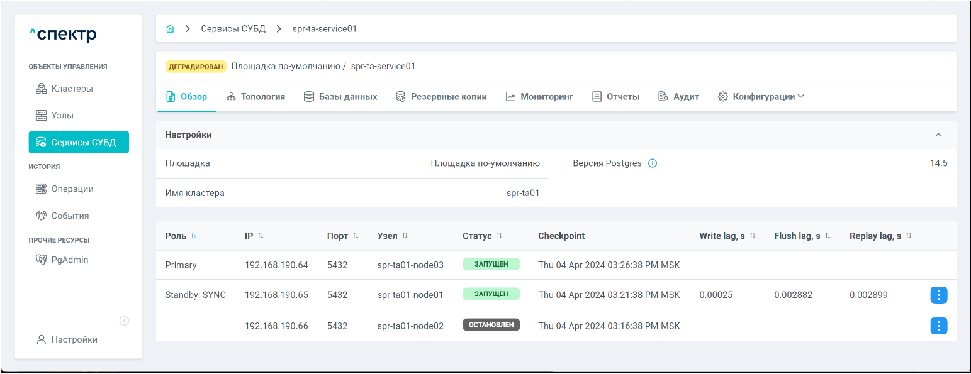This screenshot has height=374, width=971.
Task: Sort table by Роль column
Action: (x=194, y=236)
